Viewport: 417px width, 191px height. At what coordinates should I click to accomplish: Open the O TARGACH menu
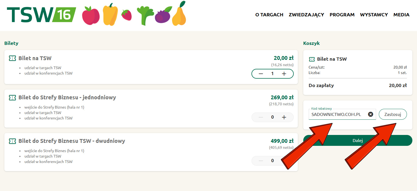point(269,15)
